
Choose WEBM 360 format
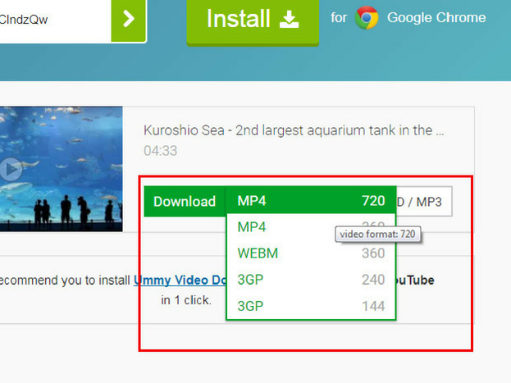tap(311, 253)
